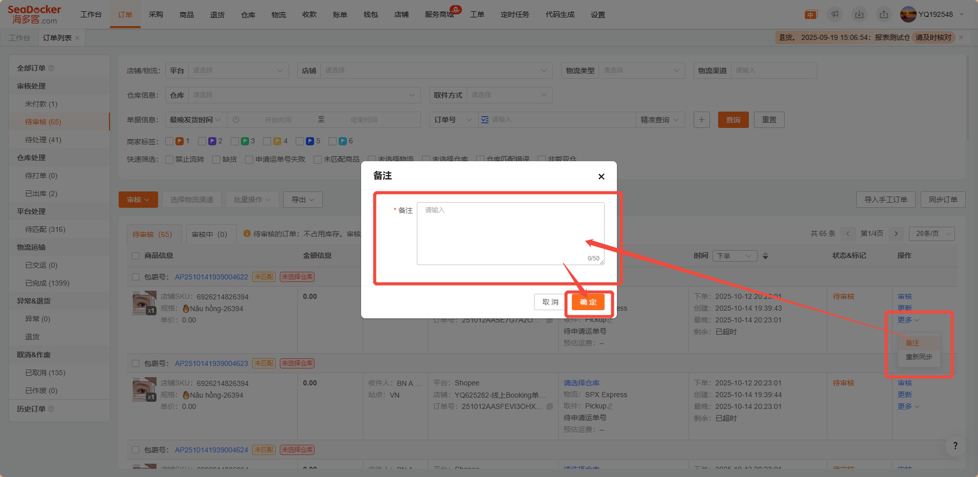
Task: Select package AP2510141939004622 checkbox
Action: (136, 277)
